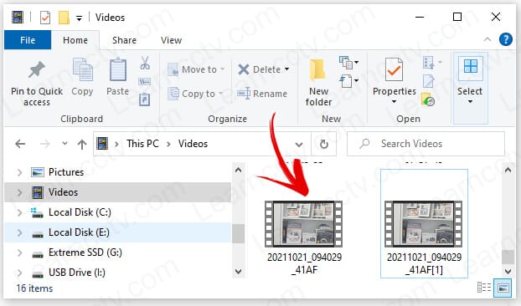The height and width of the screenshot is (306, 521).
Task: Create a New folder
Action: click(318, 82)
